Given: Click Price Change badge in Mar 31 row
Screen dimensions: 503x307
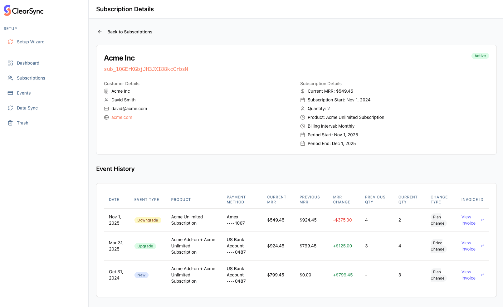Looking at the screenshot, I should click(x=438, y=246).
